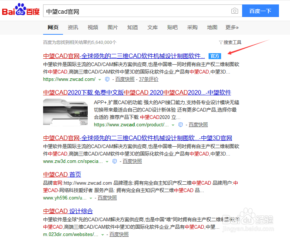The image size is (290, 239).
Task: Open 百度快照 for zwcad.com/product result
Action: 198,125
